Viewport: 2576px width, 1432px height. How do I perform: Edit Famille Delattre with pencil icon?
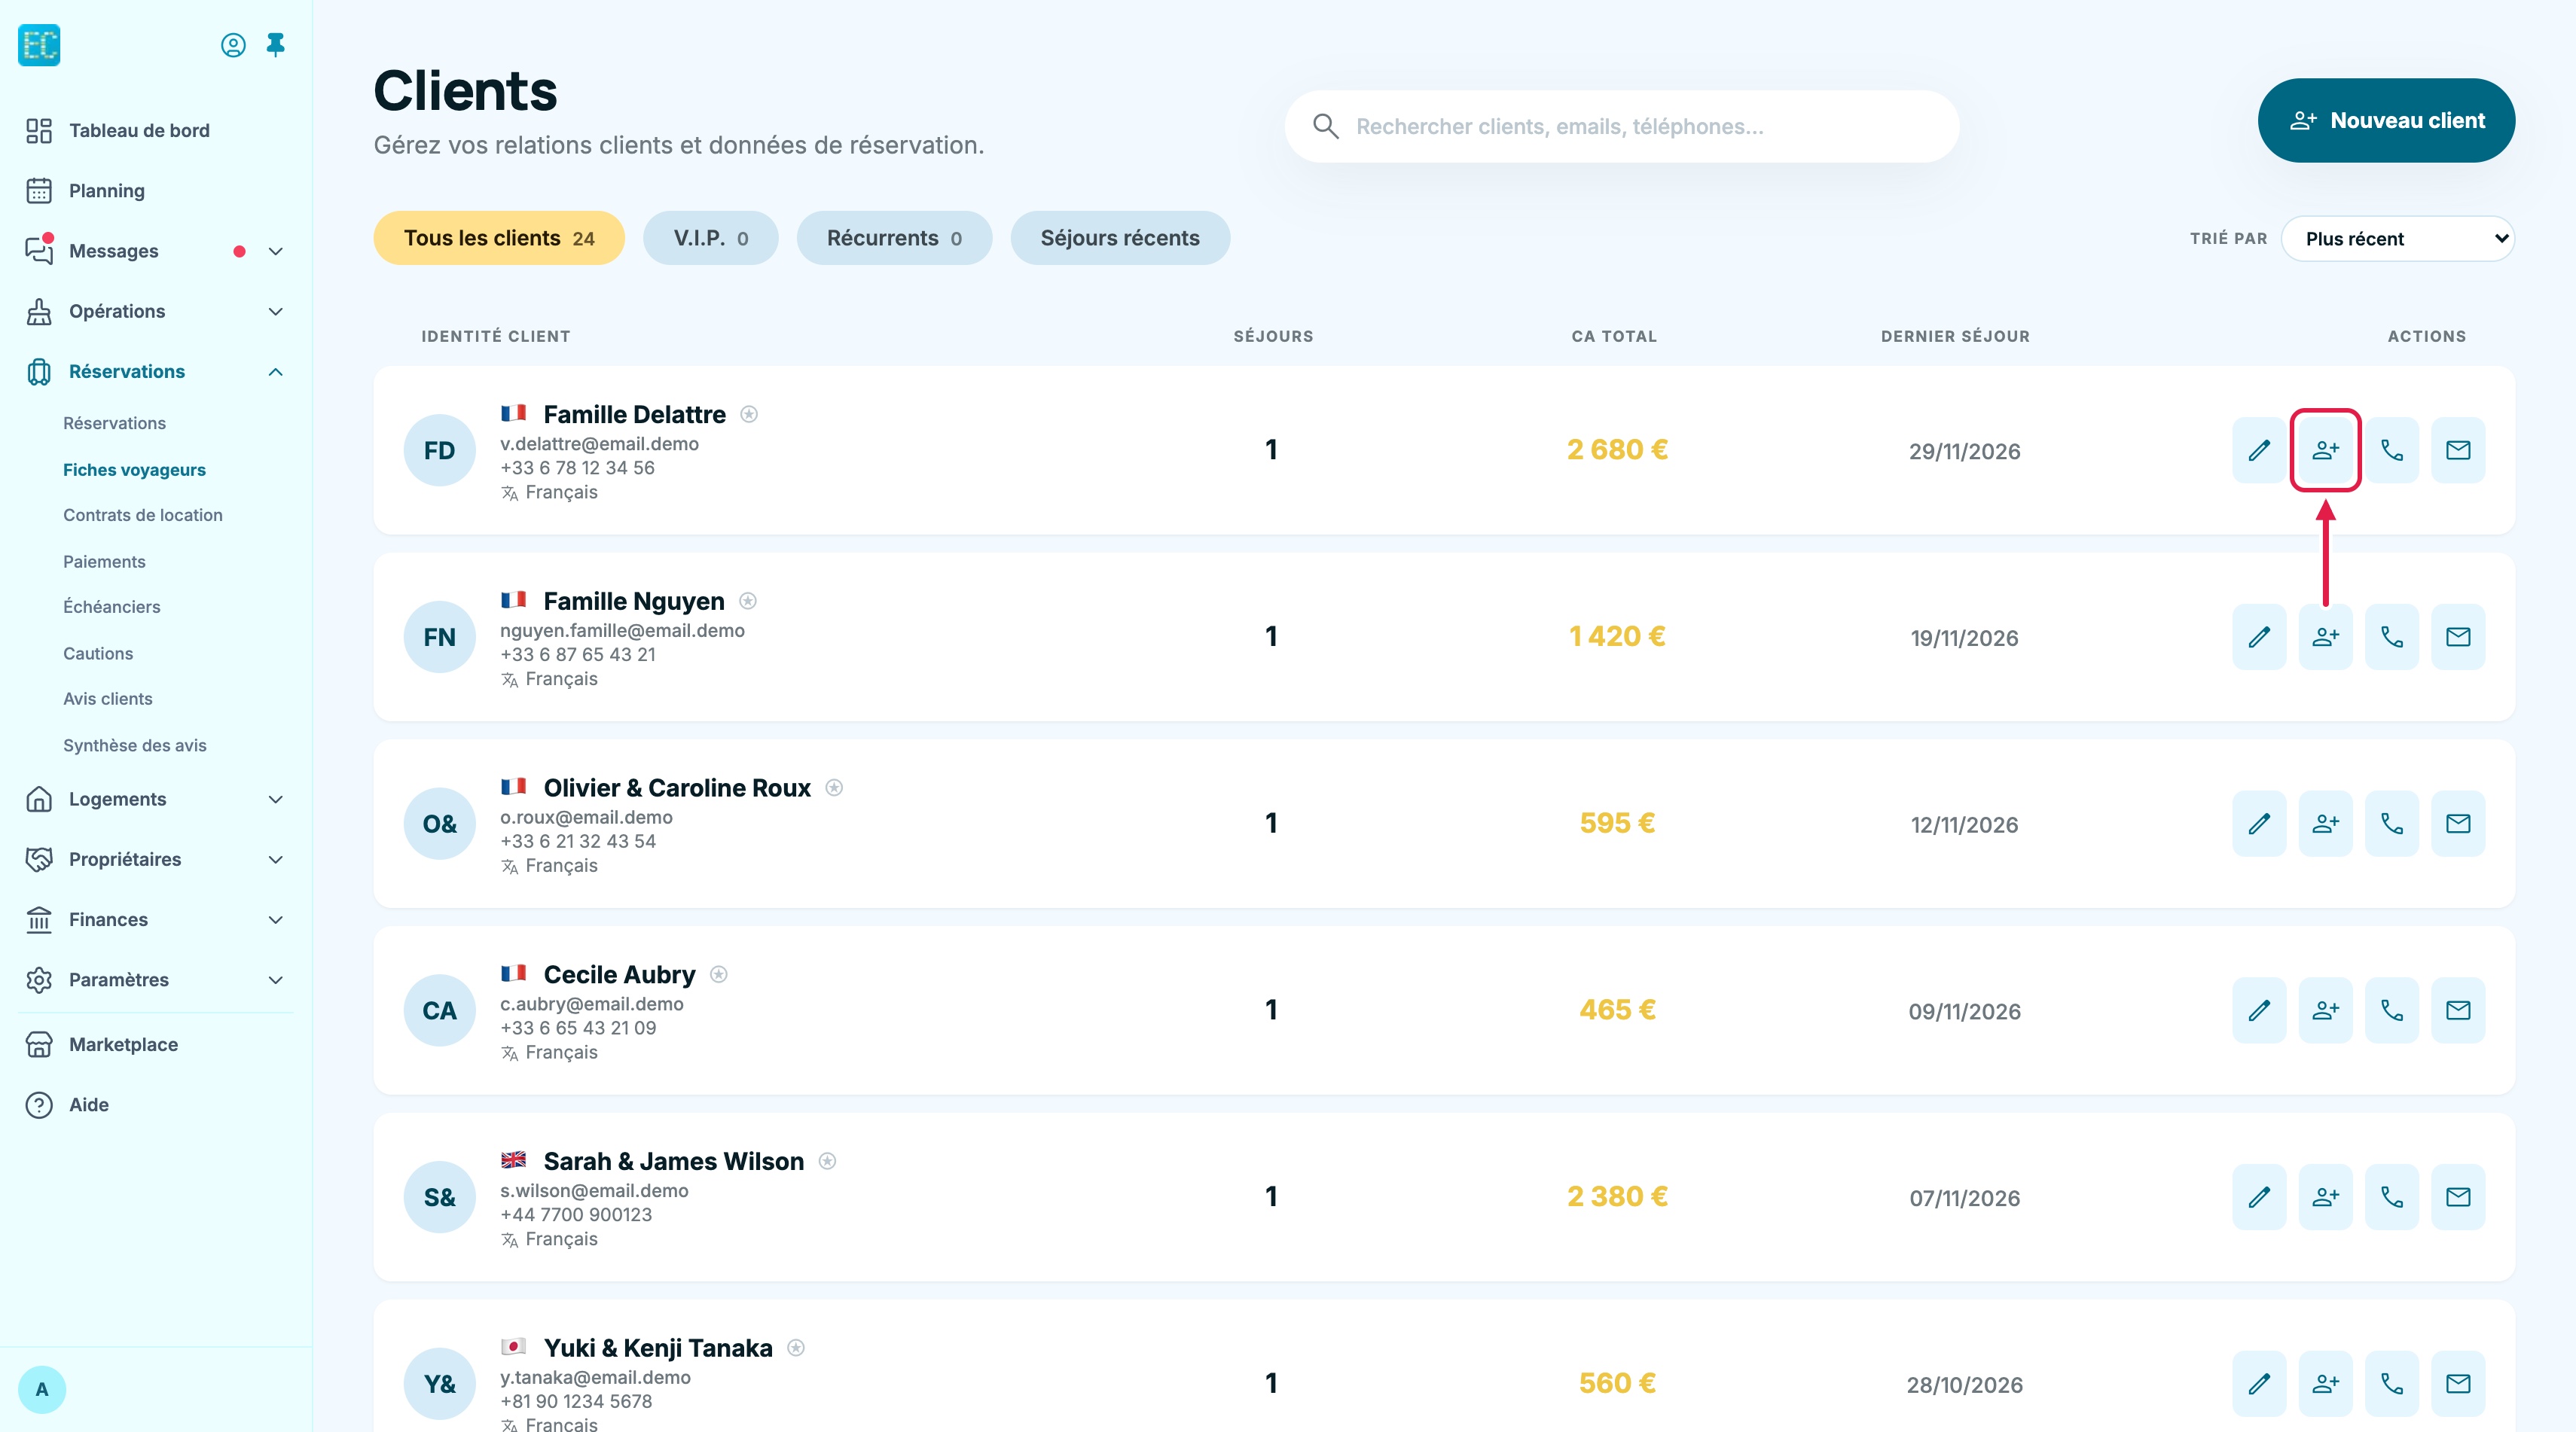tap(2259, 449)
